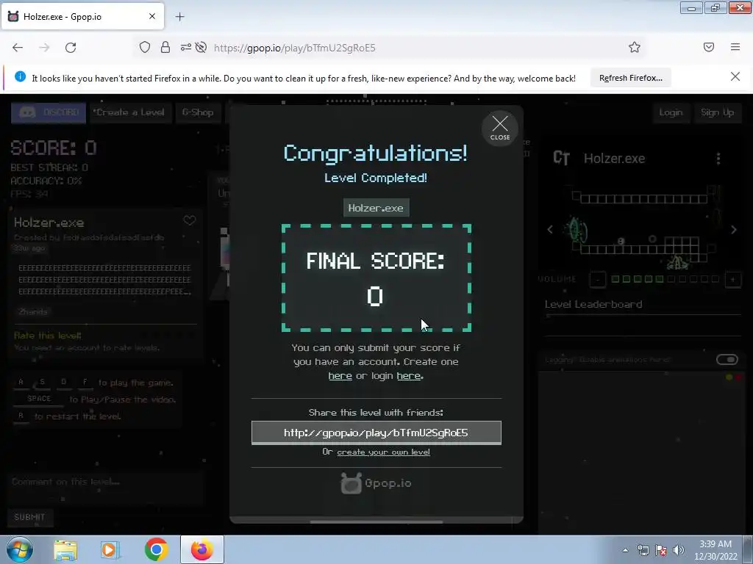Viewport: 753px width, 564px height.
Task: Favorite the level with heart icon
Action: tap(190, 220)
